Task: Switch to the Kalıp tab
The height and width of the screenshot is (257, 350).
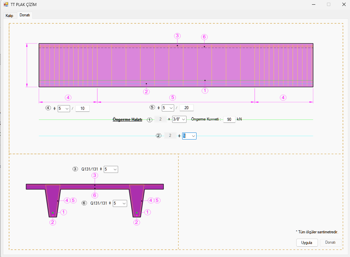Action: [x=9, y=16]
